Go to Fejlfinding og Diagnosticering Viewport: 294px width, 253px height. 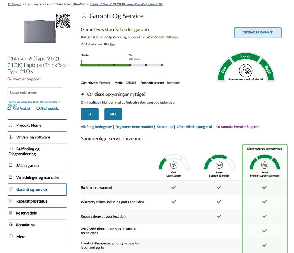[x=37, y=151]
